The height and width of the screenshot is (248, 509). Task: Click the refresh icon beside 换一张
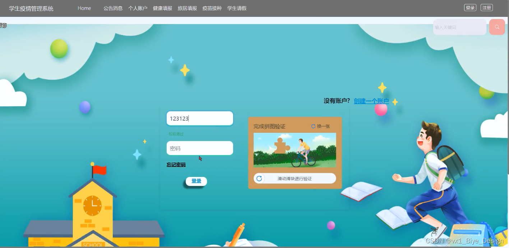click(313, 126)
